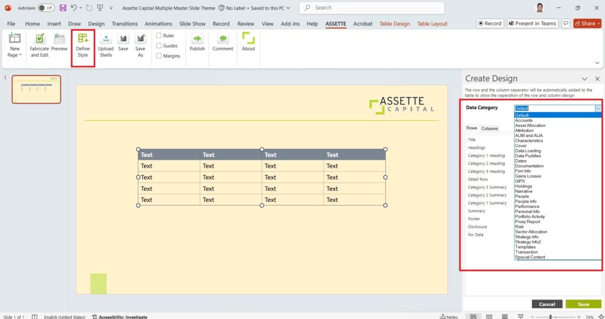Click the Cancel button

(x=547, y=304)
